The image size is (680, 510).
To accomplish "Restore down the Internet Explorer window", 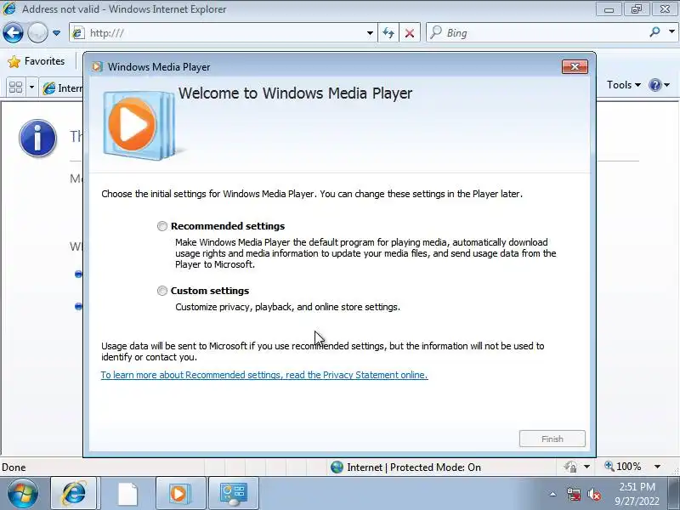I will pyautogui.click(x=636, y=9).
